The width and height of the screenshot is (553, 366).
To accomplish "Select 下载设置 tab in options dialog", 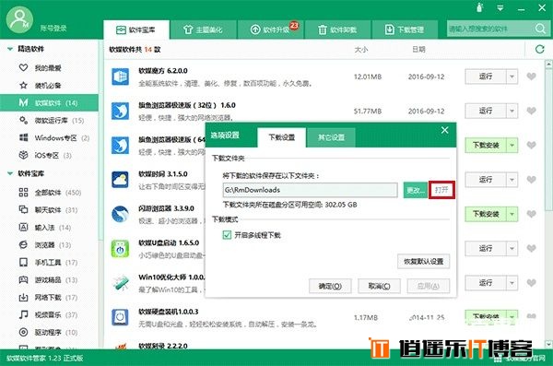I will pyautogui.click(x=281, y=137).
